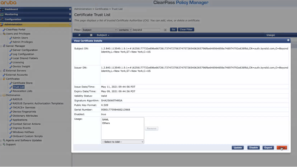
Task: Select Revocation Lists in sidebar
Action: tap(22, 91)
